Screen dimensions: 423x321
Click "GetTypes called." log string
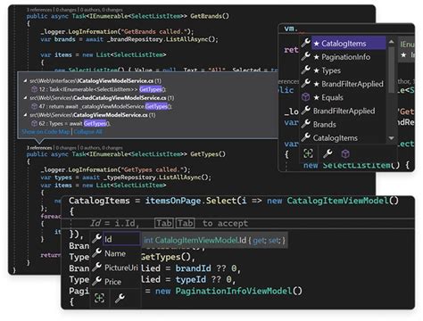click(152, 169)
